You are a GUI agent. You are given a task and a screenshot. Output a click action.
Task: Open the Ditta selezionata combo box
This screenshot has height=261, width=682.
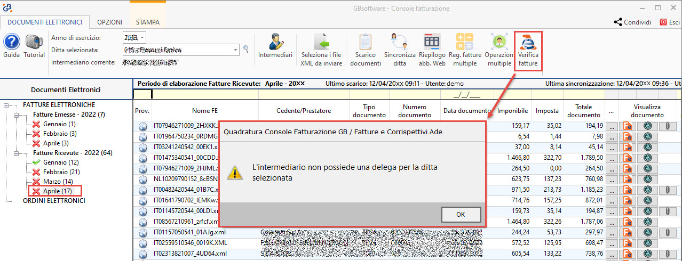click(235, 50)
